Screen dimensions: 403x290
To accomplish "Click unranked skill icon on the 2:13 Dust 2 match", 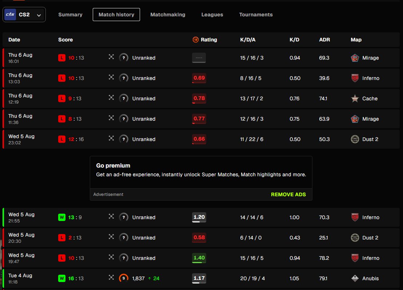I will [x=124, y=238].
